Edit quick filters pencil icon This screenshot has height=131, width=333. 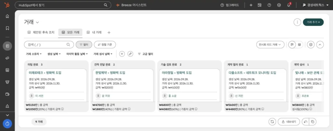coord(130,54)
